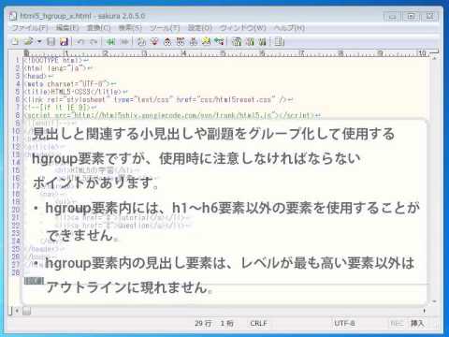This screenshot has height=337, width=449.
Task: Find the previous match via toolbar icon
Action: (167, 41)
